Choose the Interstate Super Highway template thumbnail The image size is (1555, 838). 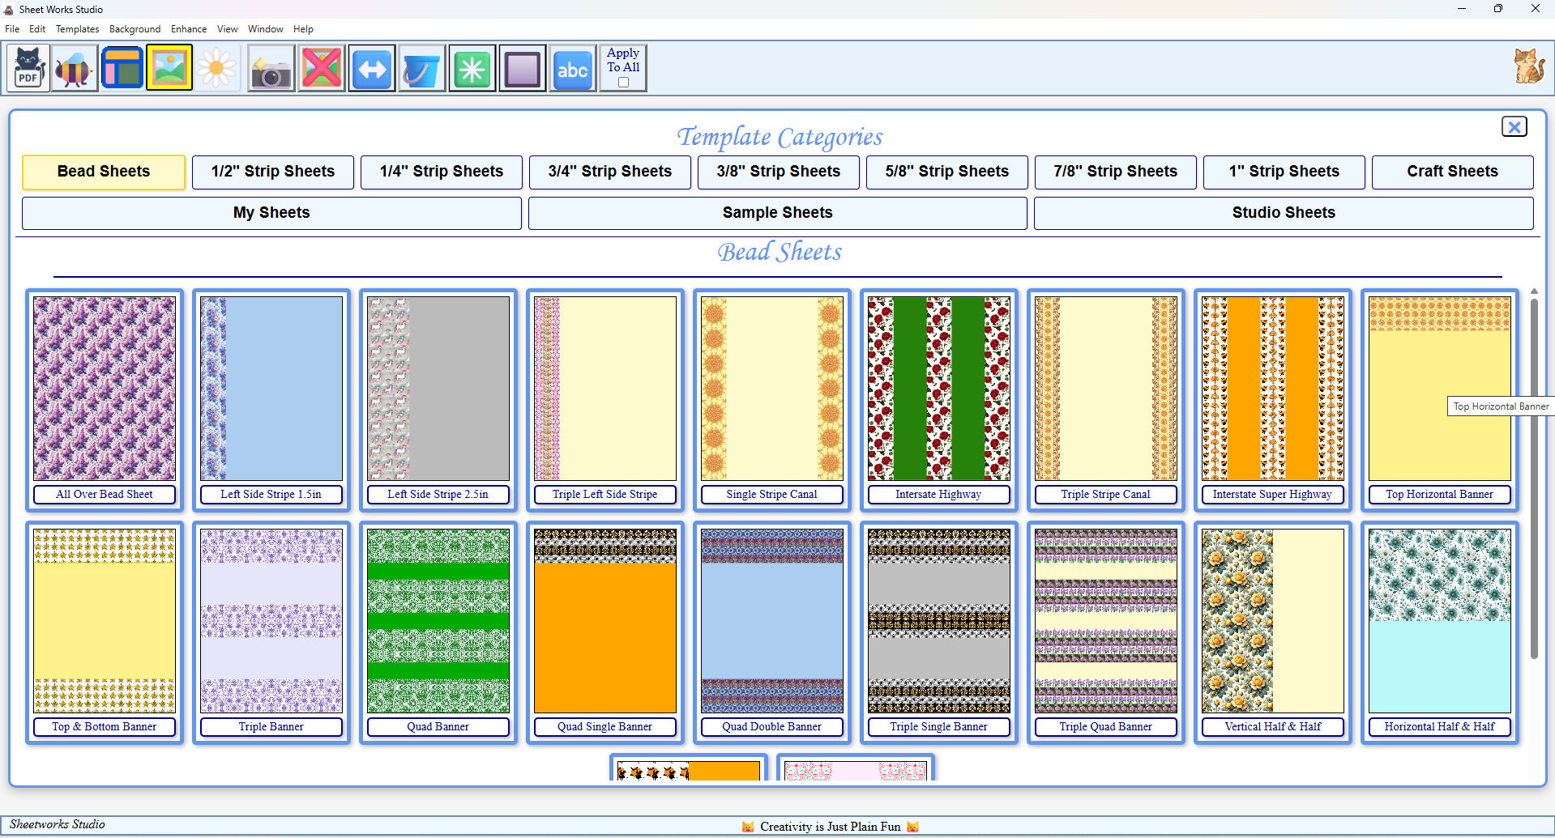click(x=1272, y=389)
